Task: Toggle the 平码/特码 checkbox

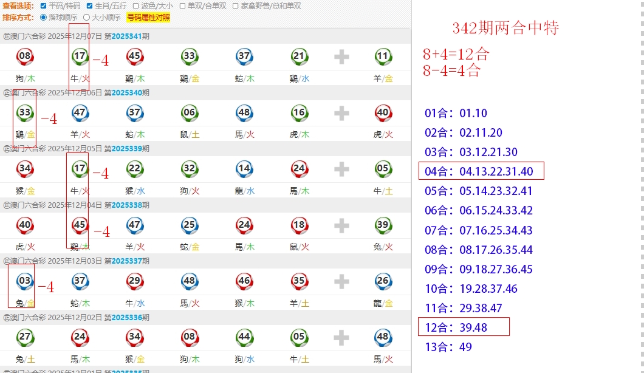Action: pyautogui.click(x=43, y=6)
